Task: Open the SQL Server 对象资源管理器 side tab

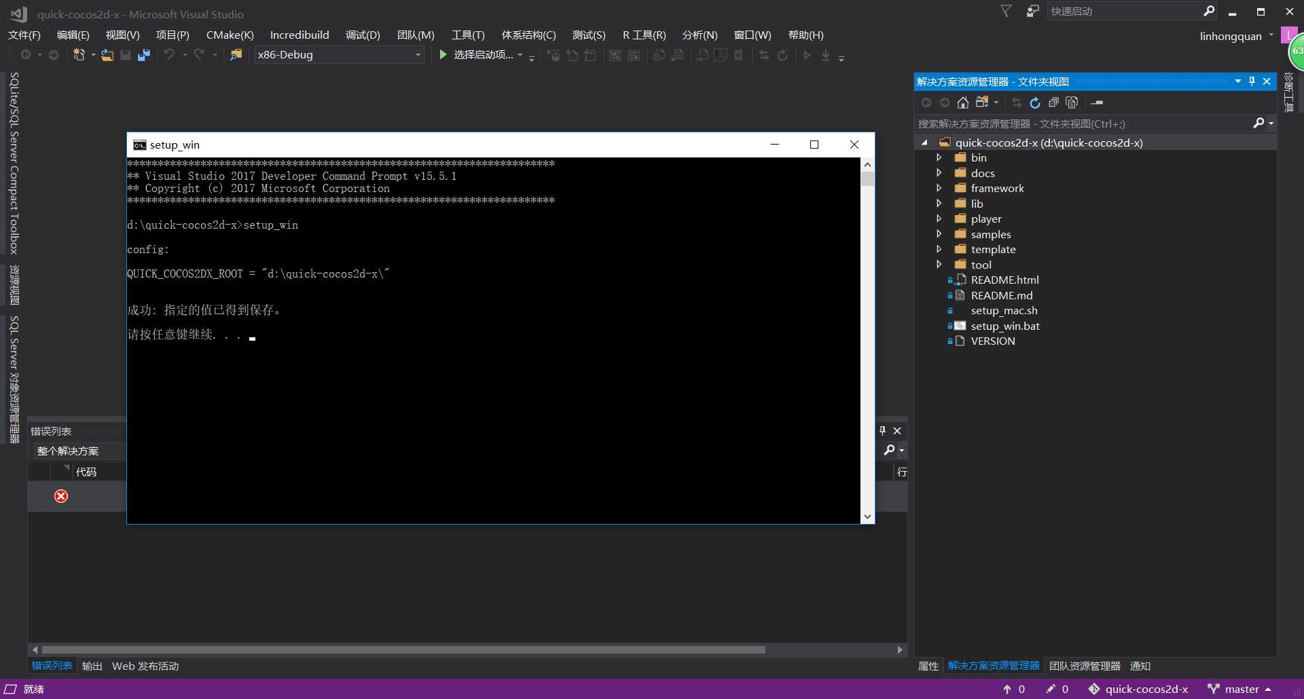Action: coord(14,379)
